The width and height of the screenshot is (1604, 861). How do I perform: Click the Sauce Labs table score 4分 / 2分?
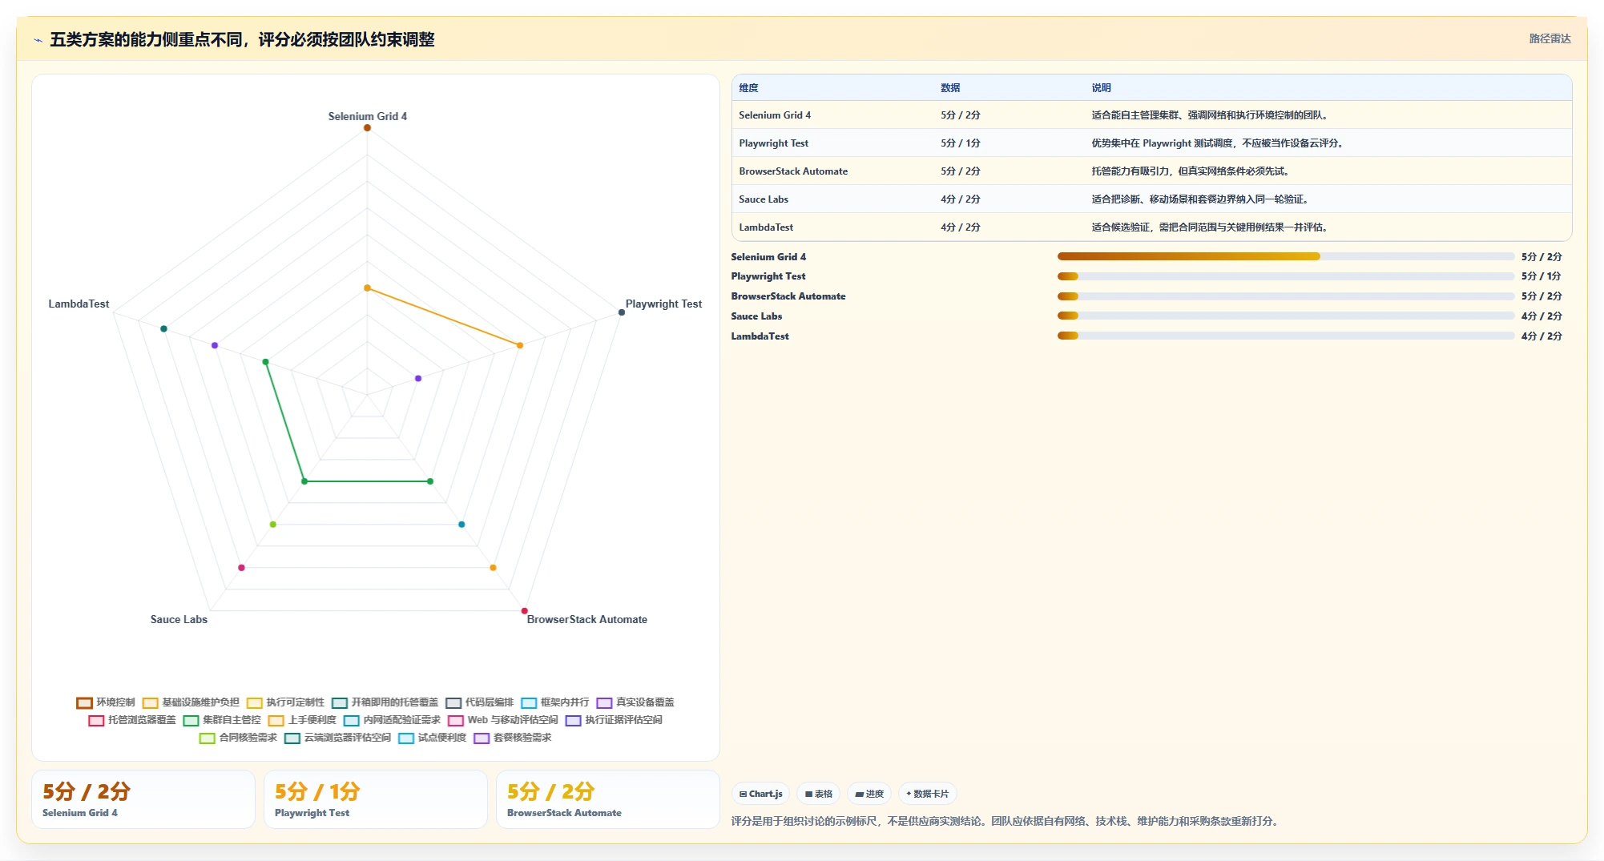click(x=961, y=199)
